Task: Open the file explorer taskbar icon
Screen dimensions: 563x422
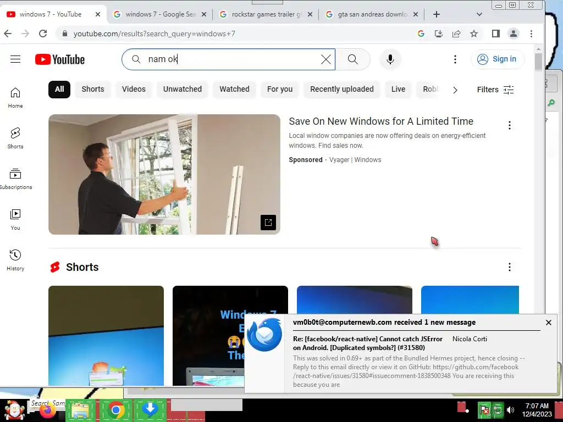Action: [81, 409]
